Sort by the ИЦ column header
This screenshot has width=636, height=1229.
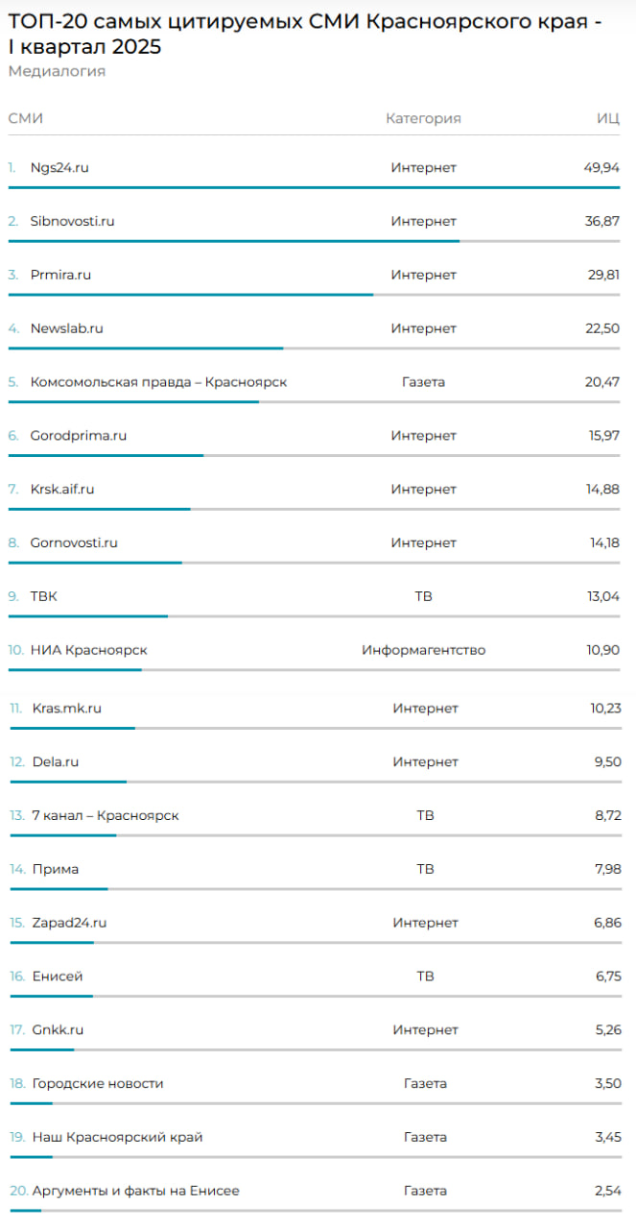(x=607, y=119)
